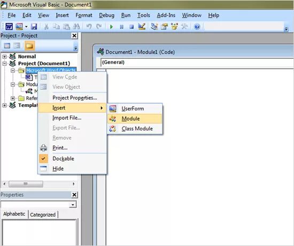
Task: Click the Find binoculars toolbar icon
Action: 76,27
